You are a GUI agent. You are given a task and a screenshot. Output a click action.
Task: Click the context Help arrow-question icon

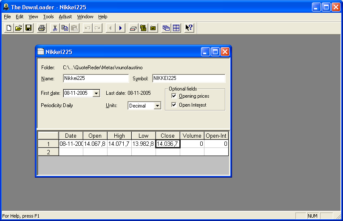click(x=189, y=28)
